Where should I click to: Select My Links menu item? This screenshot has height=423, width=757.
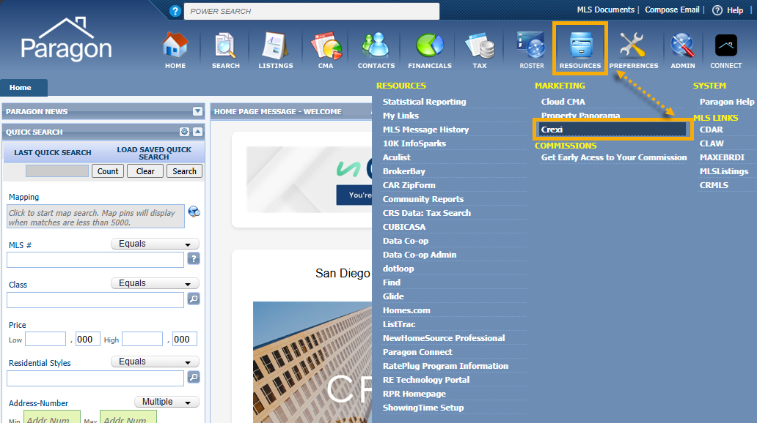pyautogui.click(x=401, y=116)
